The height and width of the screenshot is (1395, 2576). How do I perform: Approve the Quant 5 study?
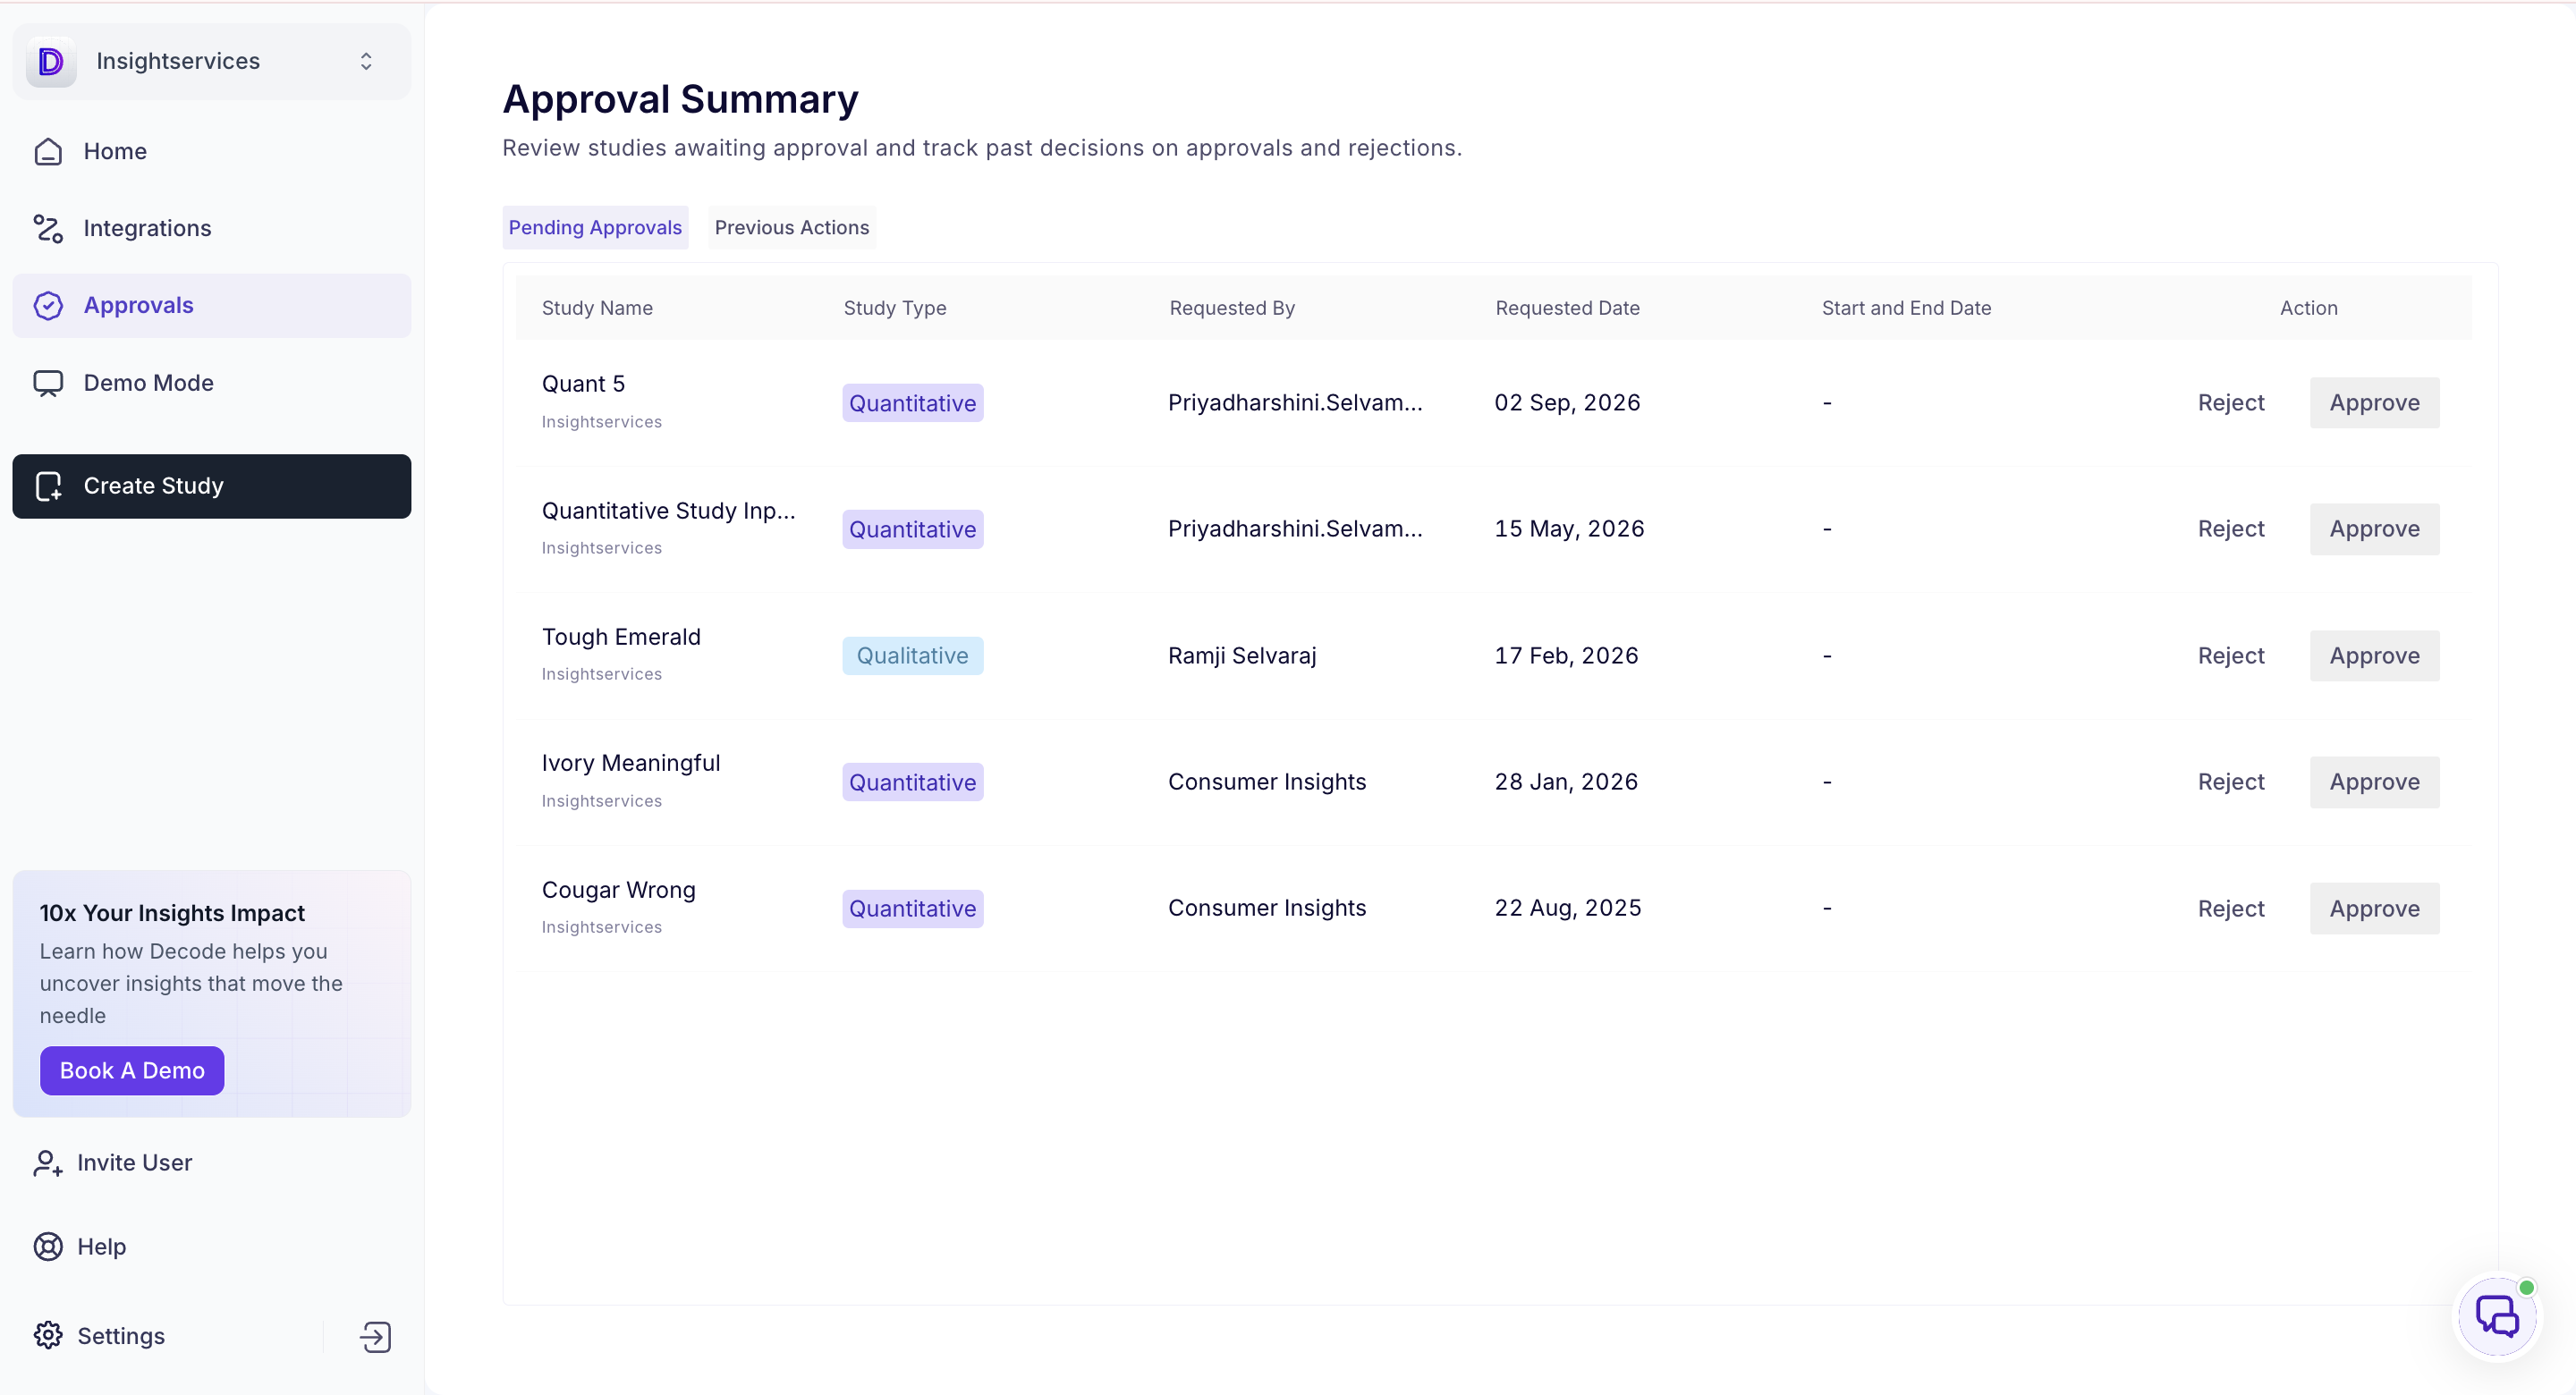click(2374, 403)
